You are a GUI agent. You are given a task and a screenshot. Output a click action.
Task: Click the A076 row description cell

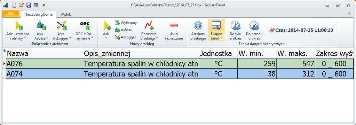[141, 64]
